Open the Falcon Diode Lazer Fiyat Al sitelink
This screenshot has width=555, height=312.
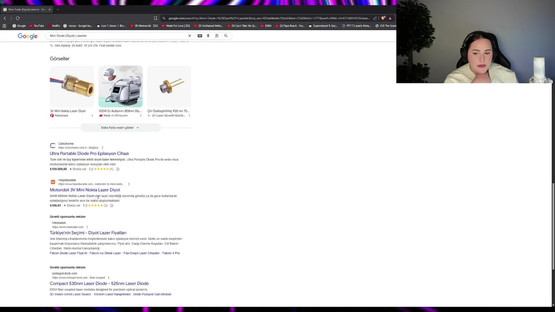(x=69, y=253)
